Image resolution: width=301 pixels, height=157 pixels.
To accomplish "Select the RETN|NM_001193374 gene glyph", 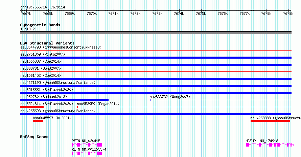I will [x=87, y=153].
